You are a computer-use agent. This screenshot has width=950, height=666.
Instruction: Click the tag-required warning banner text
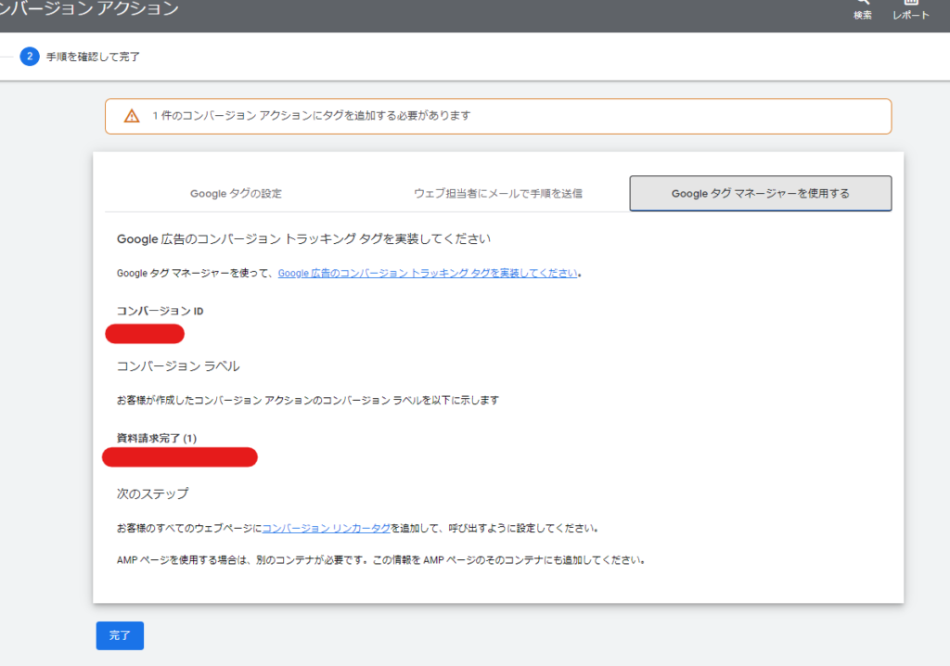[x=312, y=116]
